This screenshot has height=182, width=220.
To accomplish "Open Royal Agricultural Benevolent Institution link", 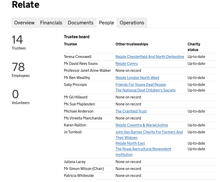I will (x=143, y=149).
